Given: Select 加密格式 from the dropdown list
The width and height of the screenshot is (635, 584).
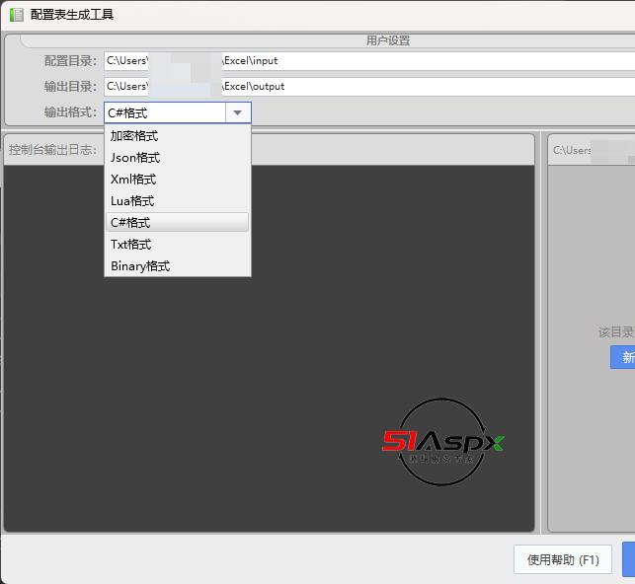Looking at the screenshot, I should tap(134, 136).
